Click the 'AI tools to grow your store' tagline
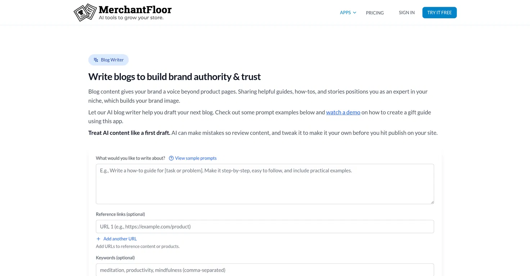The height and width of the screenshot is (276, 530). pos(131,18)
